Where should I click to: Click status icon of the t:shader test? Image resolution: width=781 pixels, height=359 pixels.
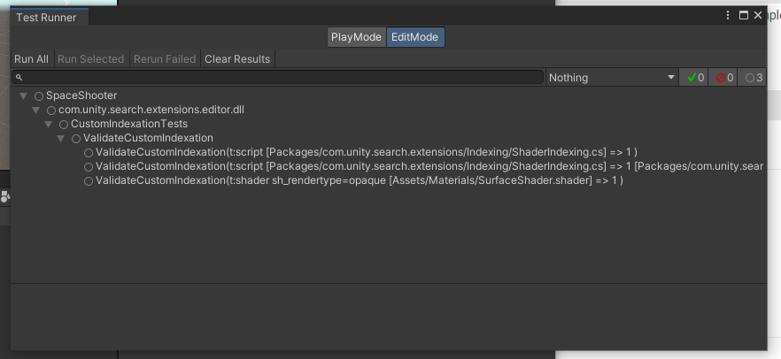pos(89,180)
